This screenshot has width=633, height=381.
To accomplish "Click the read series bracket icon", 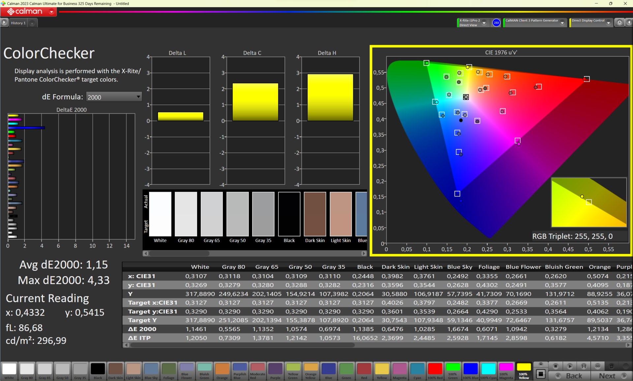I will pos(584,366).
